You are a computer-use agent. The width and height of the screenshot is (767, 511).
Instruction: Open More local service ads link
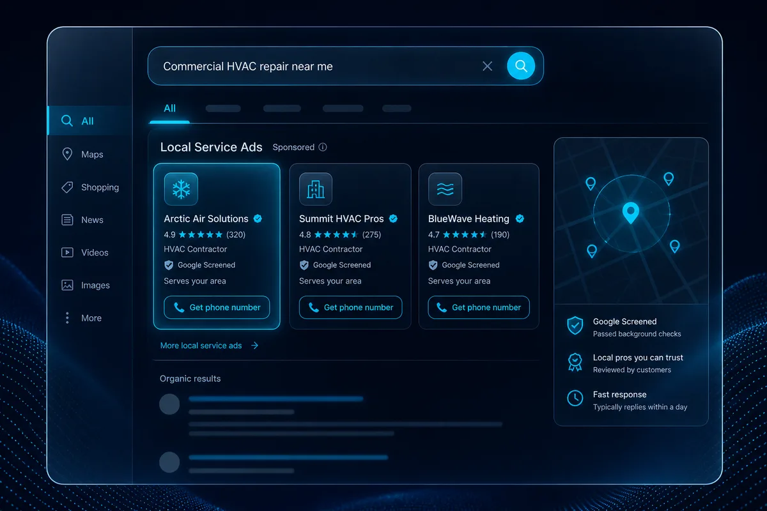click(209, 346)
